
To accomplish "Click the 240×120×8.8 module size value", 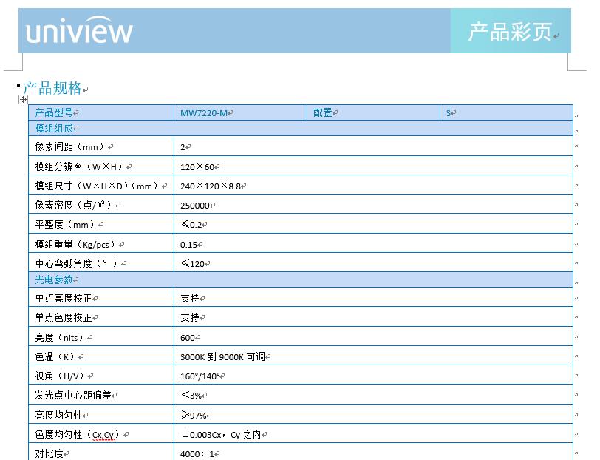I will 211,186.
